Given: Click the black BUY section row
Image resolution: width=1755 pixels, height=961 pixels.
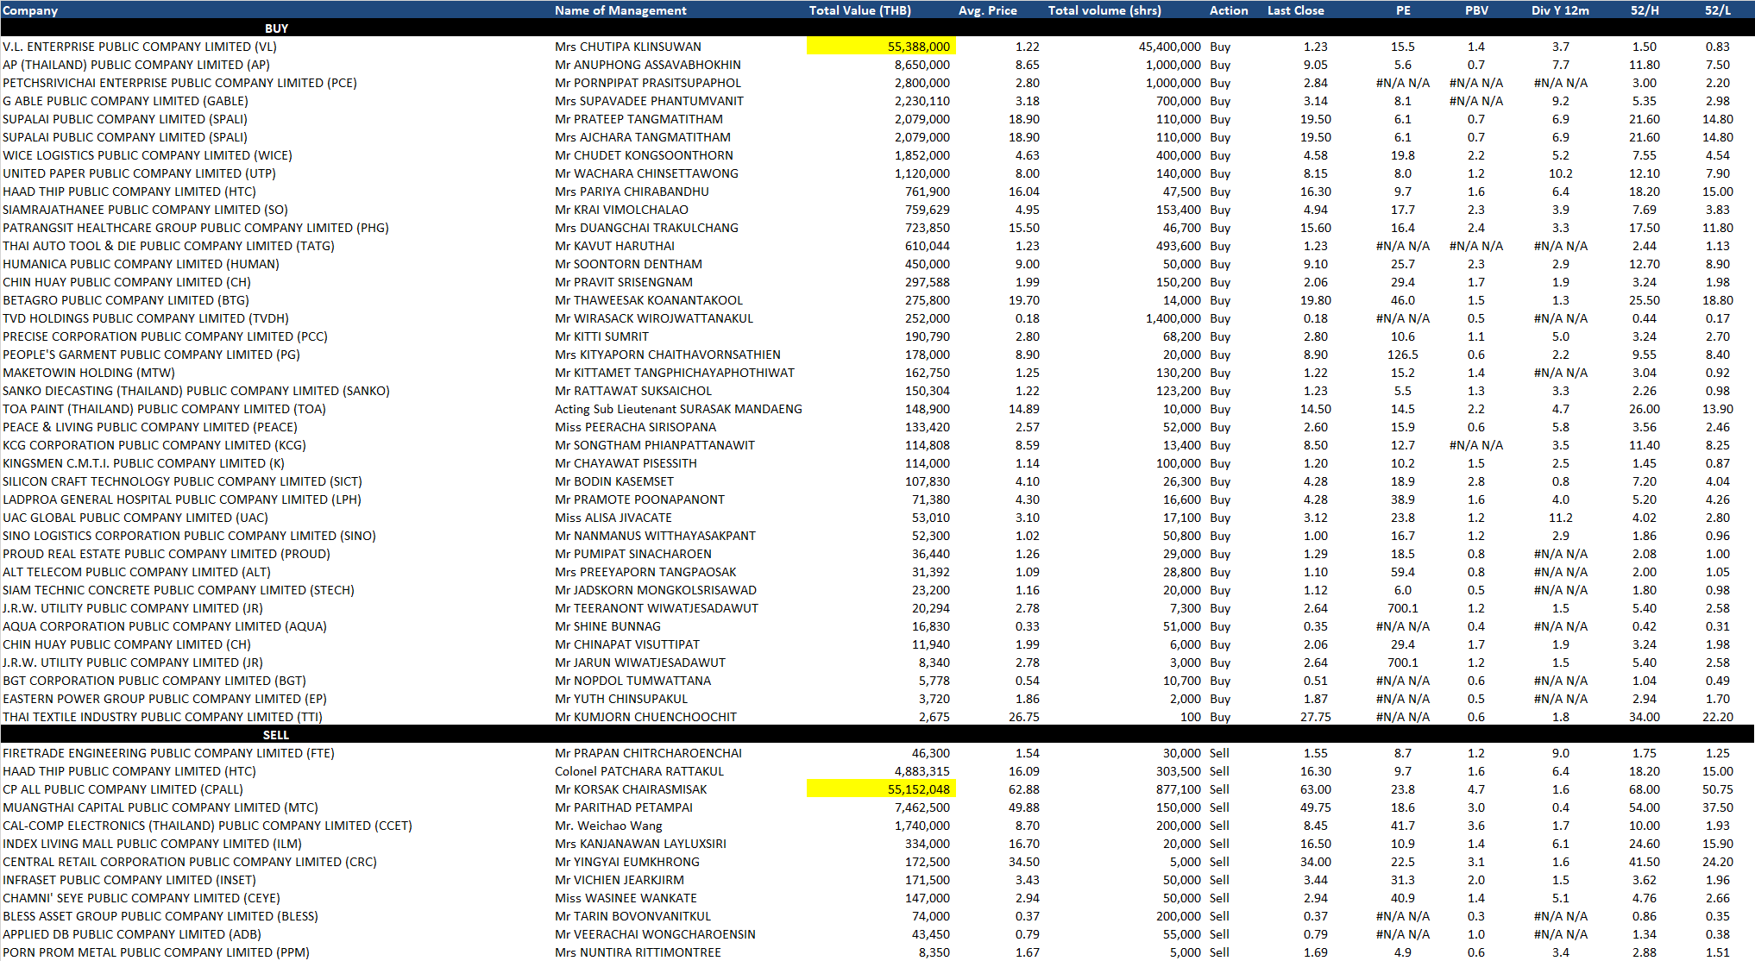Looking at the screenshot, I should (x=276, y=28).
